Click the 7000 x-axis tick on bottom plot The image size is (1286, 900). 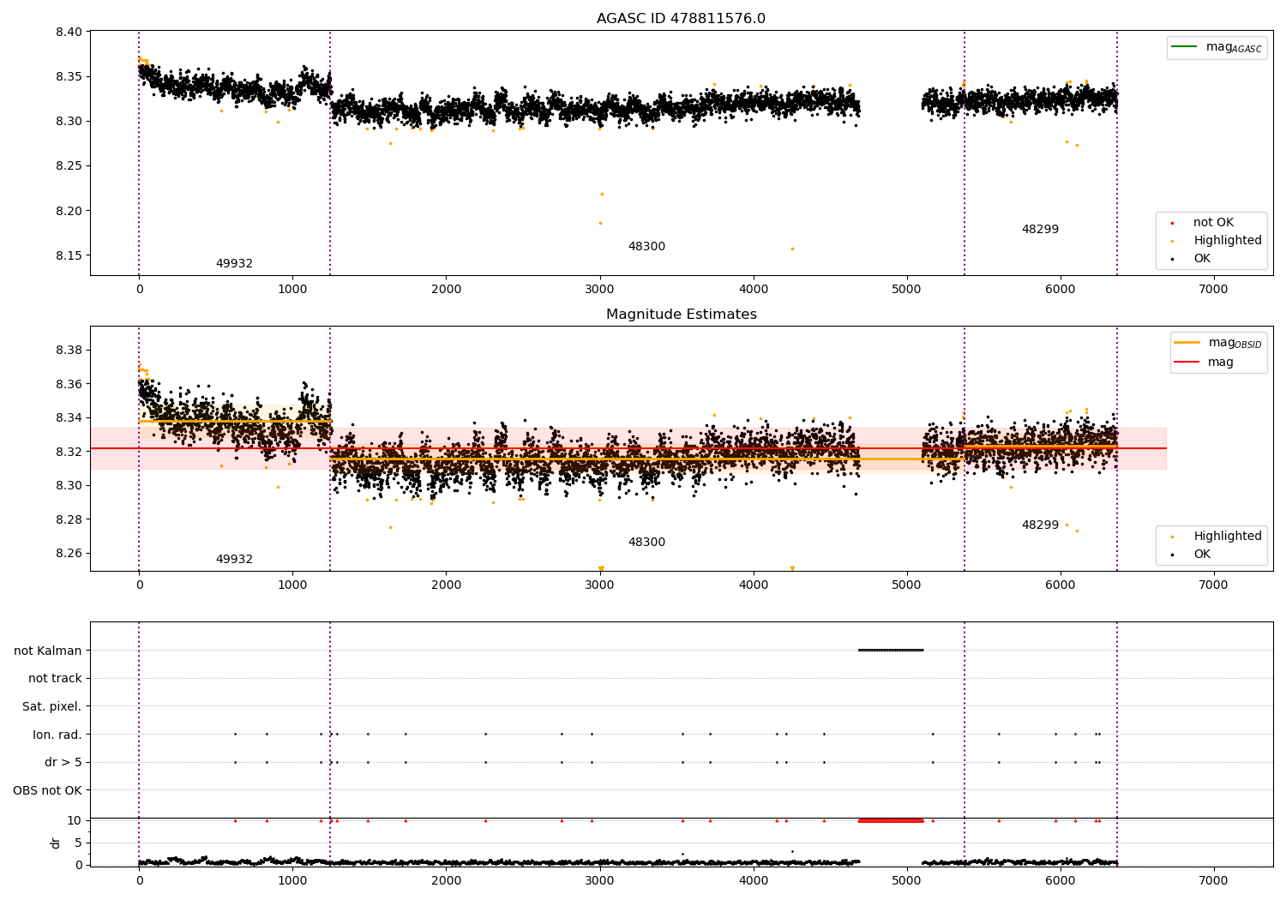point(1213,880)
